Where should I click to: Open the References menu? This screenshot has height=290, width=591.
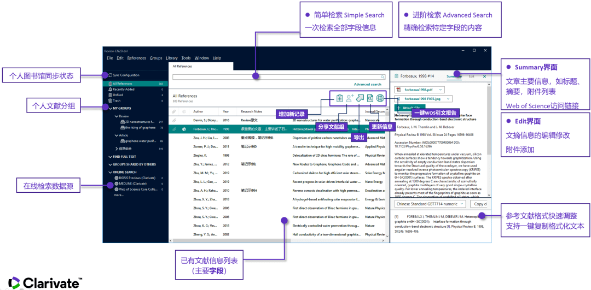[136, 58]
